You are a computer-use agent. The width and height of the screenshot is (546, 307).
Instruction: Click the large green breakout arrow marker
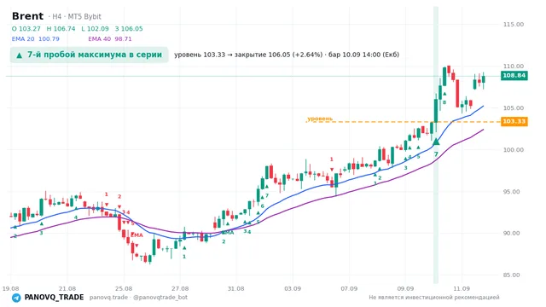[436, 142]
